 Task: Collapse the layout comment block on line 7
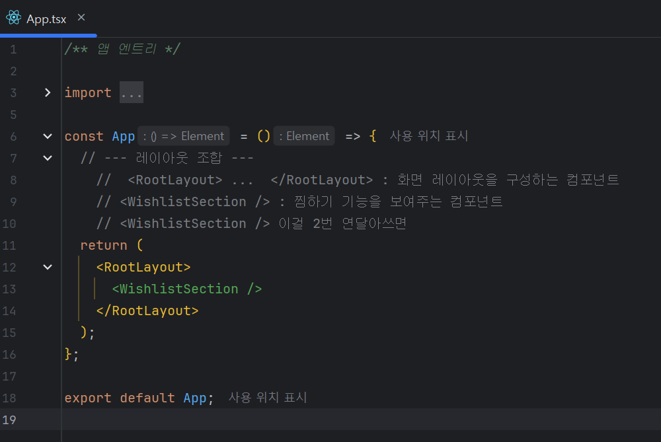48,158
